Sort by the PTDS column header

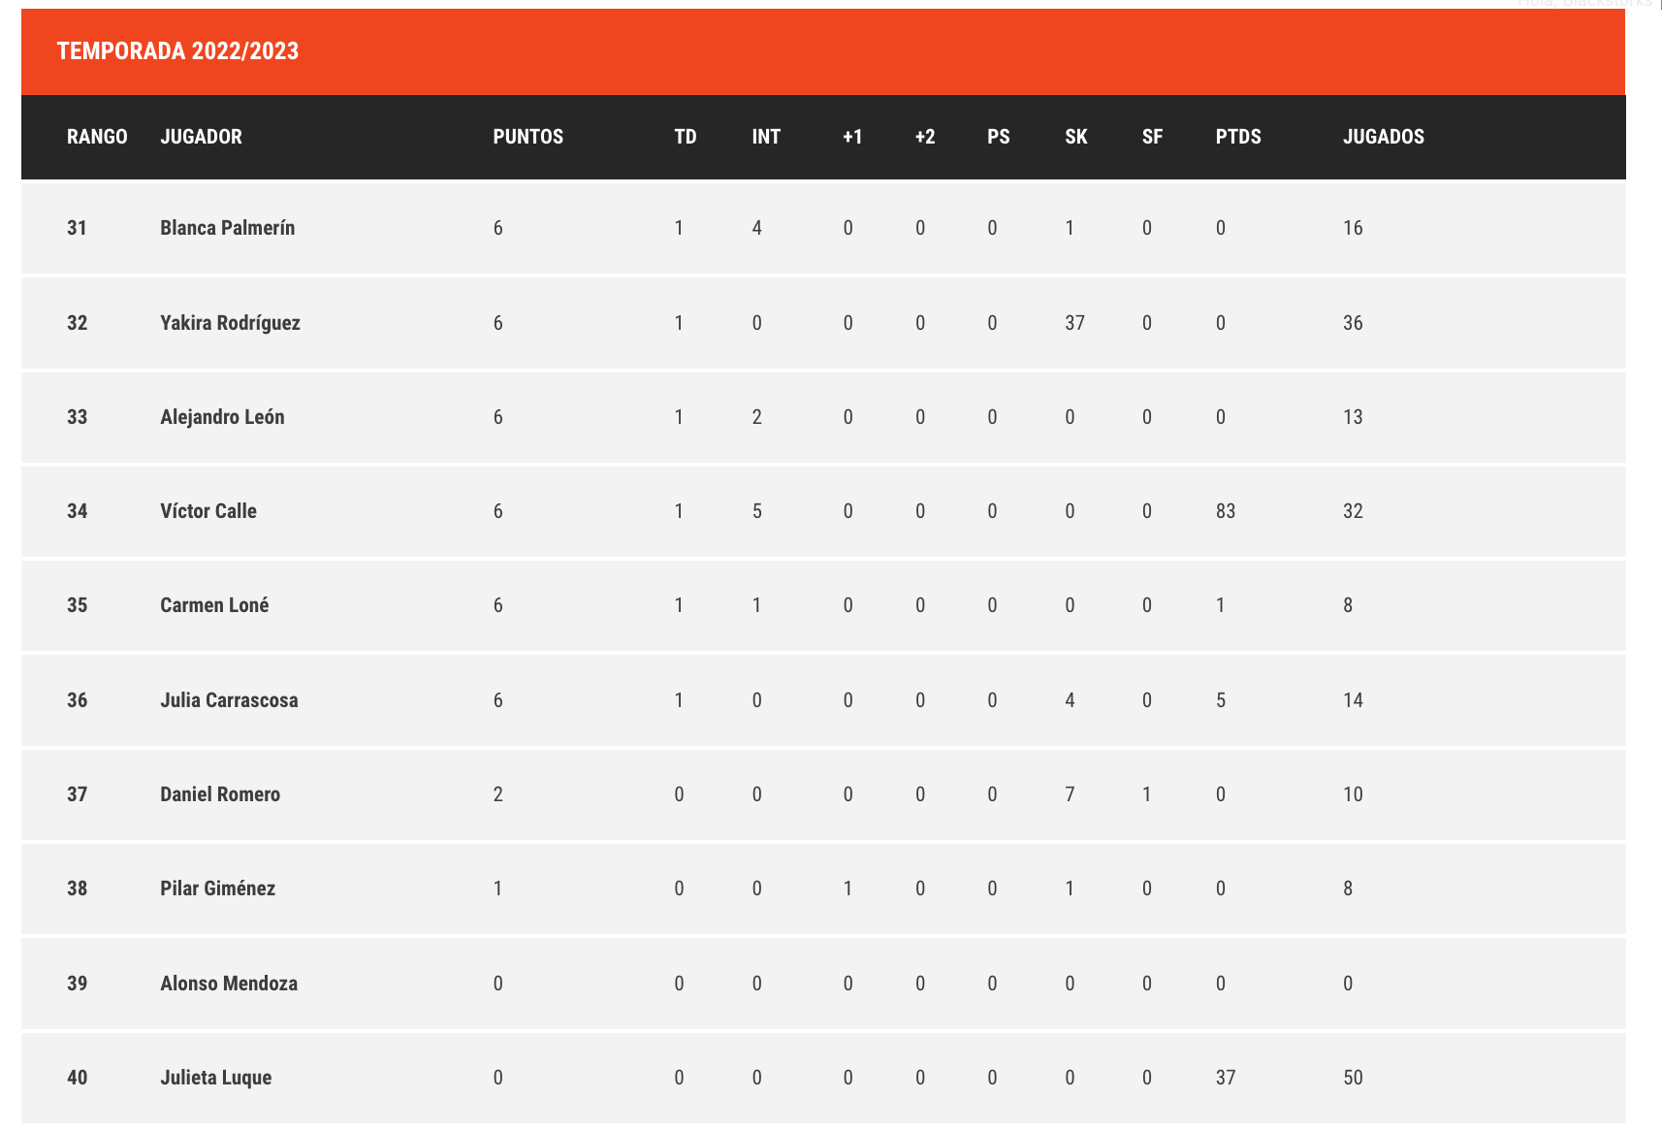pos(1238,137)
